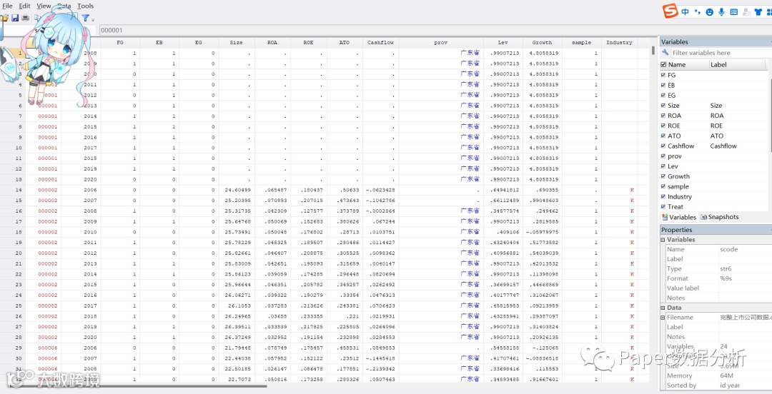
Task: Switch to the Snapshots tab
Action: [719, 217]
